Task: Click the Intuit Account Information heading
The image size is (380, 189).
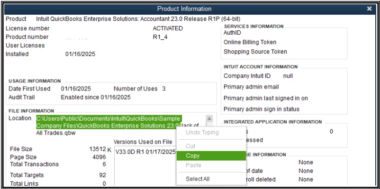Action: pos(261,67)
